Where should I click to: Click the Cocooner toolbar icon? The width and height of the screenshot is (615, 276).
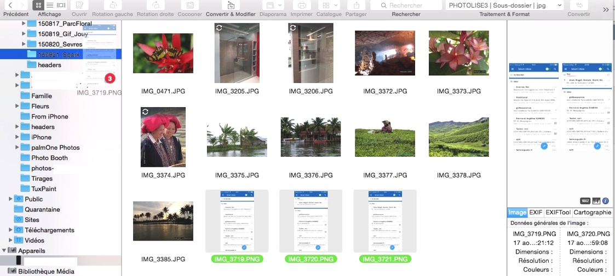190,5
